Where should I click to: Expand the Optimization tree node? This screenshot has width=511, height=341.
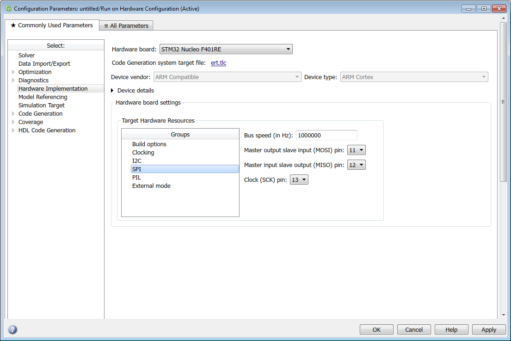point(13,72)
